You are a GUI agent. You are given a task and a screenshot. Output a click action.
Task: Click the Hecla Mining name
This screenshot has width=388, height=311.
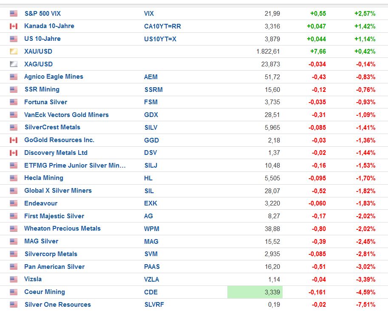pos(44,178)
